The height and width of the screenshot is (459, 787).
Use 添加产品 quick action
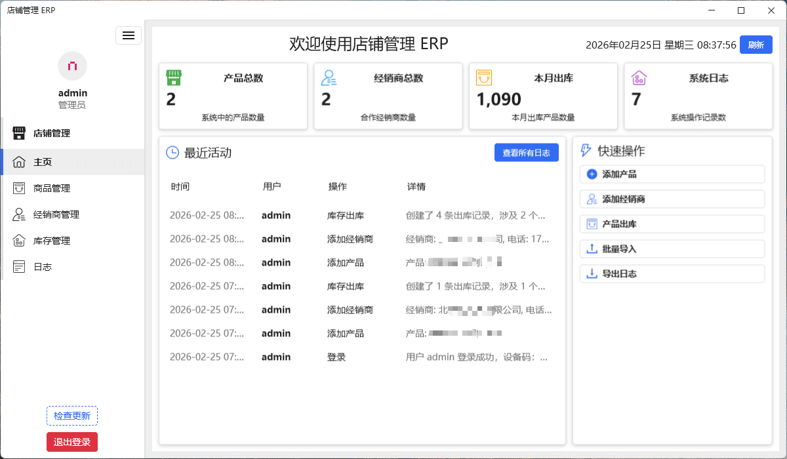672,174
